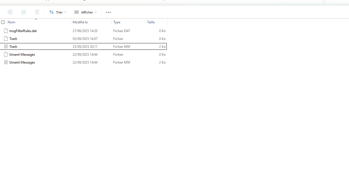Viewport: 349px width, 189px height.
Task: Tick the select-all checkbox beside Nom
Action: click(x=3, y=22)
